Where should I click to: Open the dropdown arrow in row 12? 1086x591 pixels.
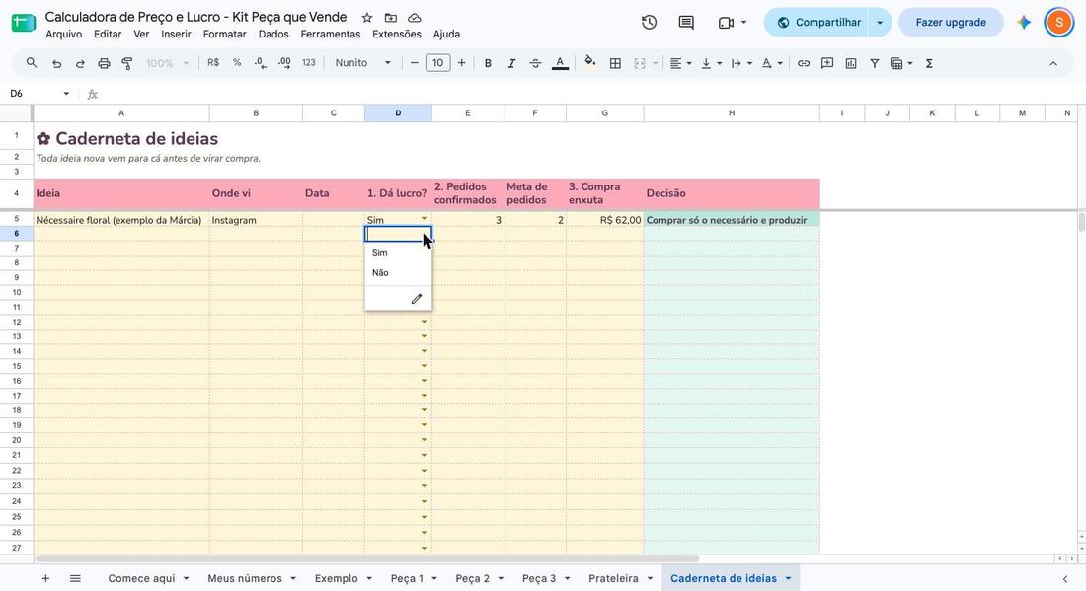(424, 322)
